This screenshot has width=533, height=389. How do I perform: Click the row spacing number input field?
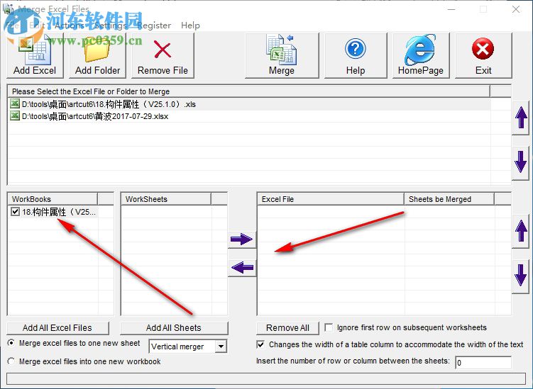coord(483,362)
